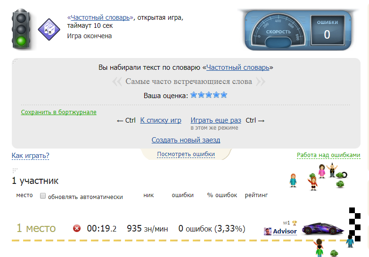Rate with the second star
The height and width of the screenshot is (257, 369).
pyautogui.click(x=201, y=95)
